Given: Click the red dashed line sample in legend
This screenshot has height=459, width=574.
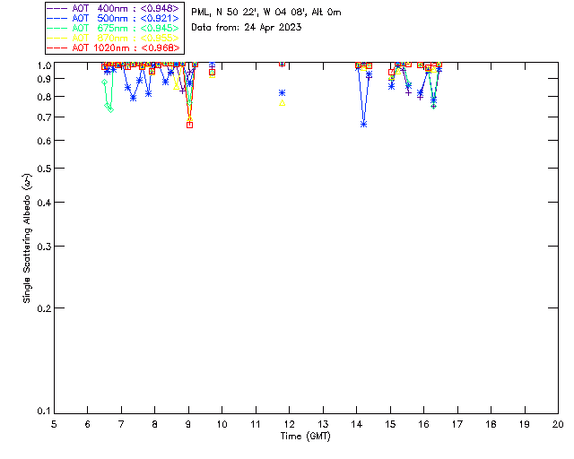Looking at the screenshot, I should click(57, 48).
